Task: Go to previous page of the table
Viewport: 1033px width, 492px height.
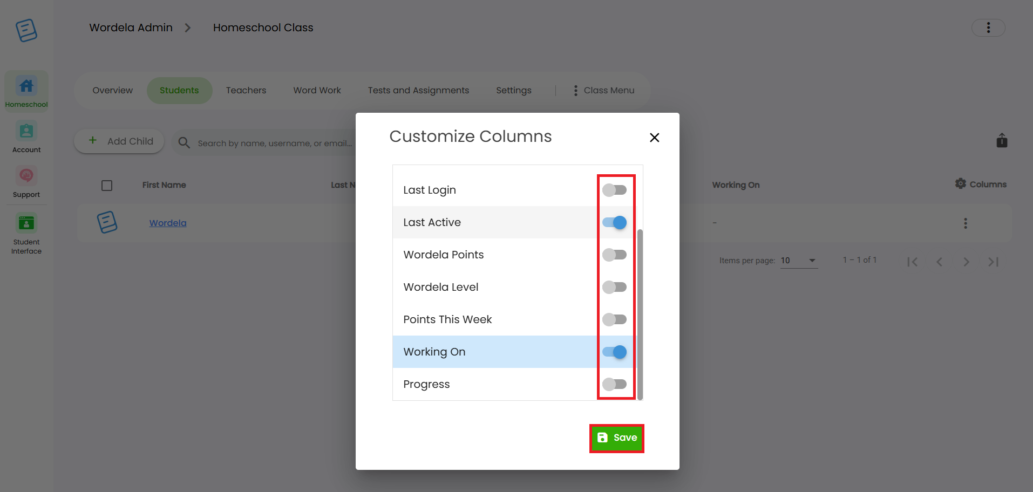Action: [x=940, y=262]
